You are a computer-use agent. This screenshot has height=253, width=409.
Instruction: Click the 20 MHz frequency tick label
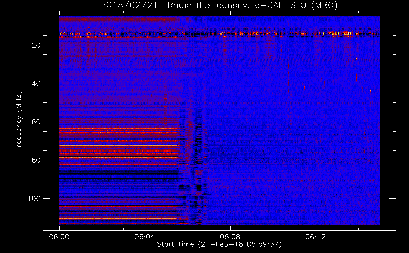click(36, 45)
